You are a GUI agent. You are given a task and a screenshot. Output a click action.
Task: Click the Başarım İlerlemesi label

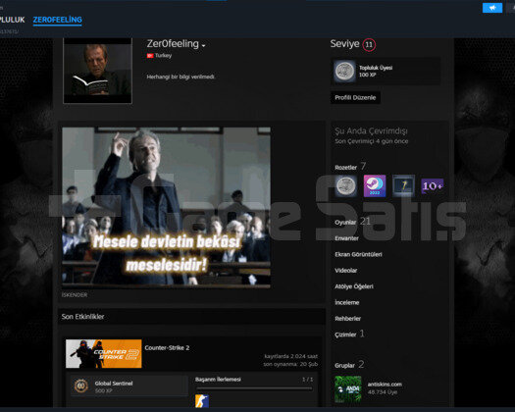pos(218,380)
